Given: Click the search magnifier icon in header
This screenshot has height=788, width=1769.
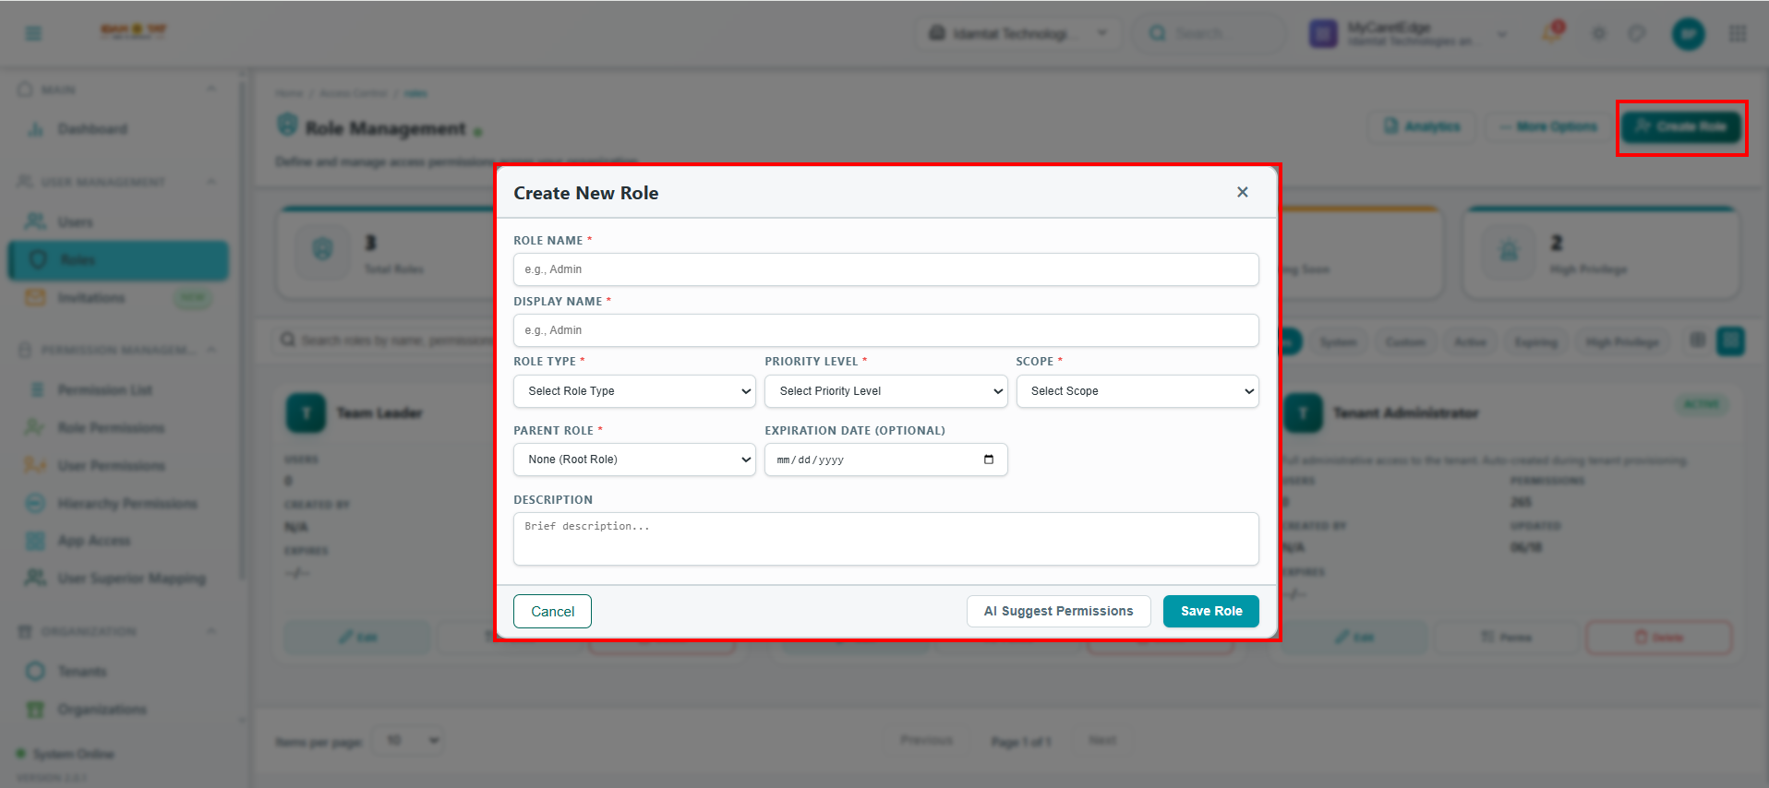Looking at the screenshot, I should (x=1157, y=33).
